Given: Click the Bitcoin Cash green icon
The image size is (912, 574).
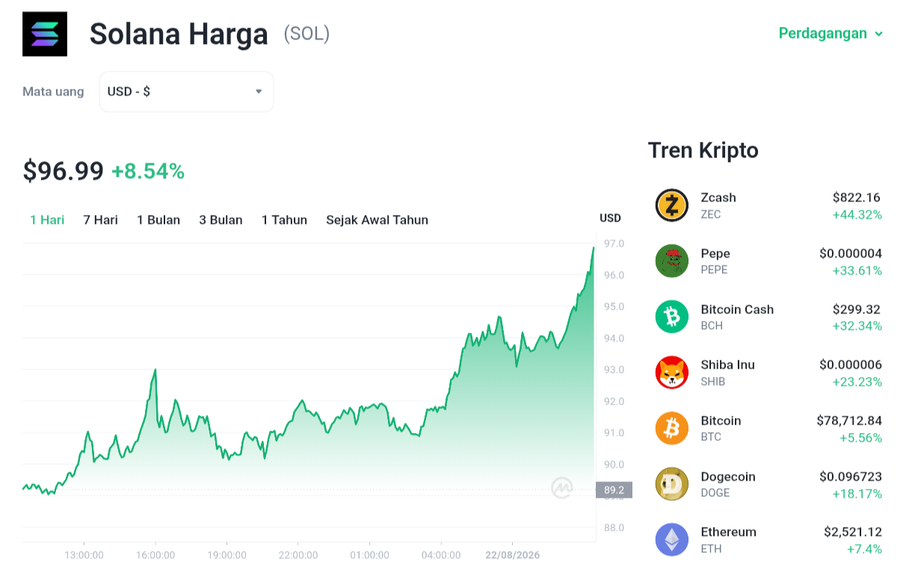Looking at the screenshot, I should [671, 316].
